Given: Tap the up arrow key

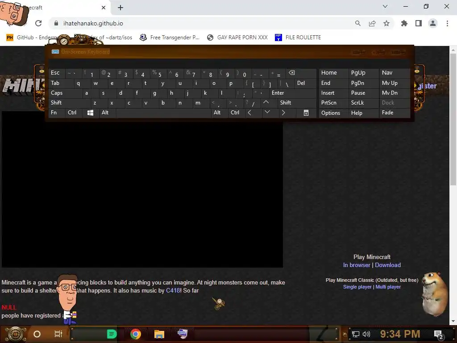Looking at the screenshot, I should tap(268, 103).
